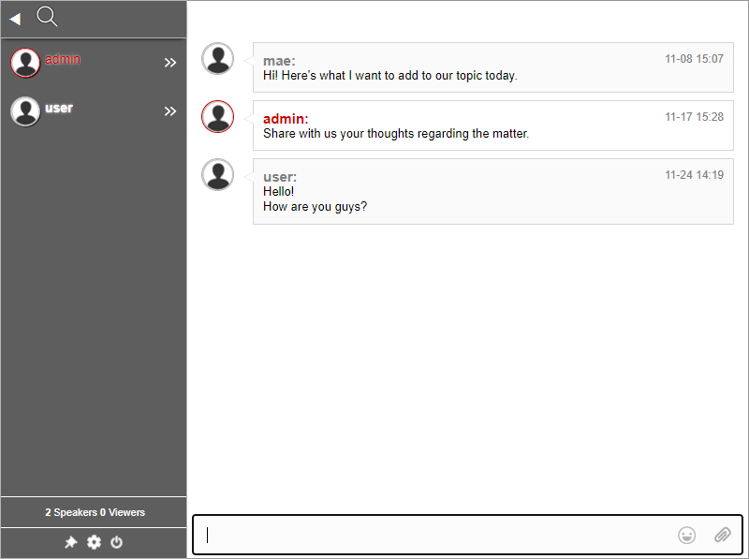
Task: Expand user's options with the double chevron
Action: 170,111
